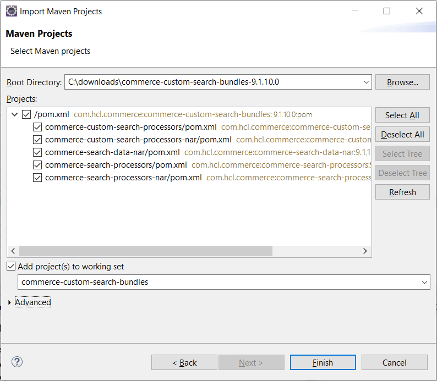The height and width of the screenshot is (381, 437).
Task: Select commerce-search-data-nar/pom.xml row
Action: point(112,152)
